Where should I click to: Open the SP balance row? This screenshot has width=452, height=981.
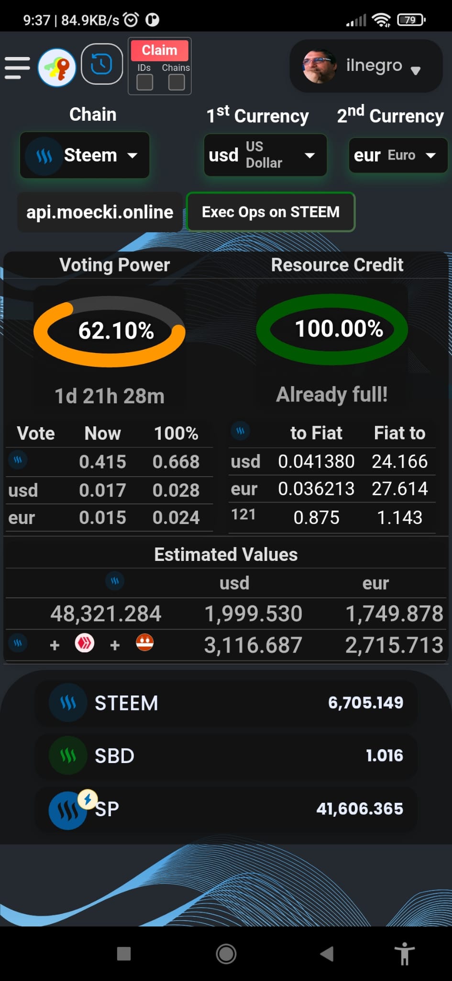226,809
